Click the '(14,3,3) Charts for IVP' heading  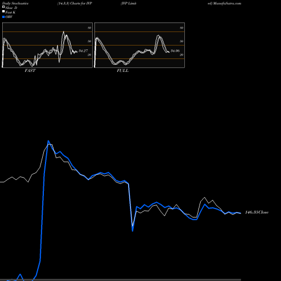[75, 3]
